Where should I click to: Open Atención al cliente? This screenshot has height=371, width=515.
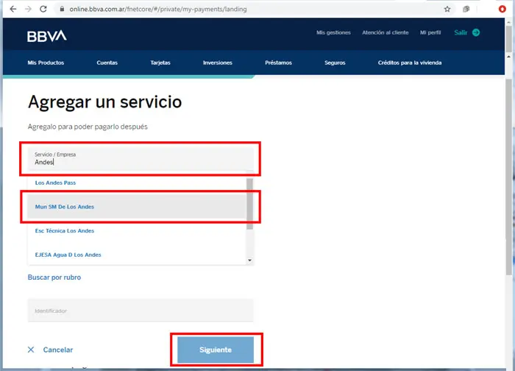(386, 32)
